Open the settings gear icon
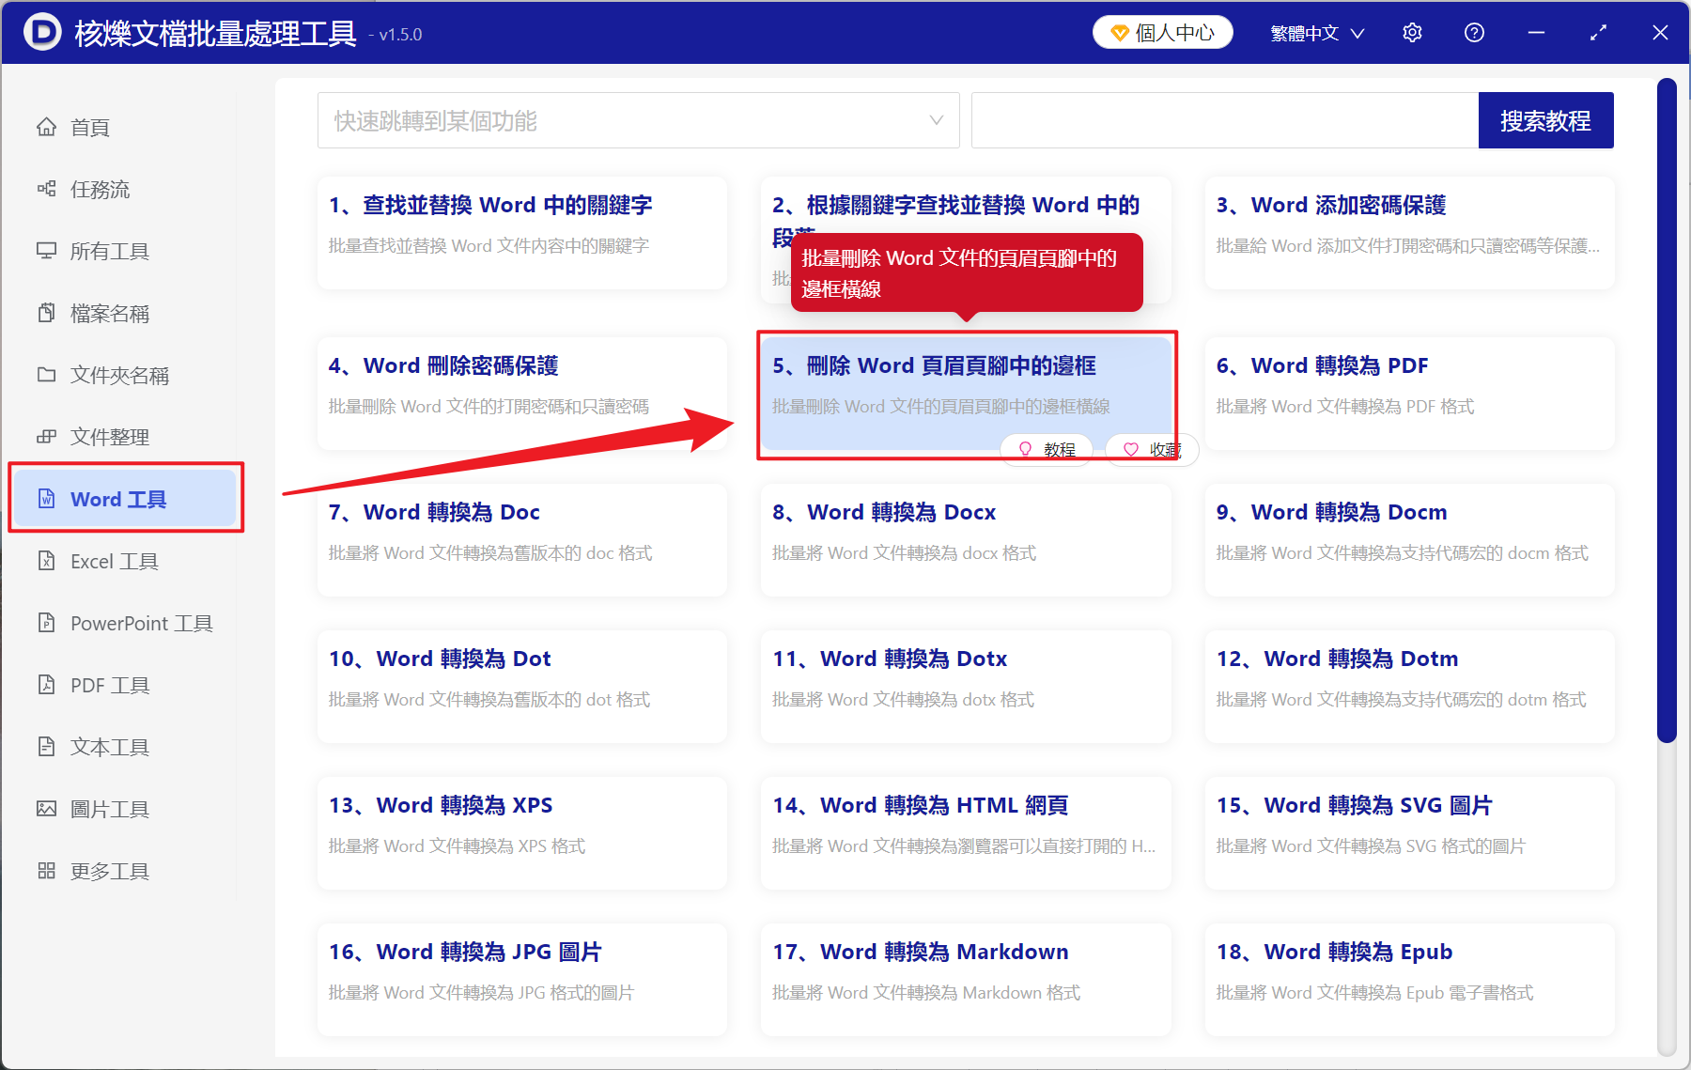 click(x=1412, y=32)
